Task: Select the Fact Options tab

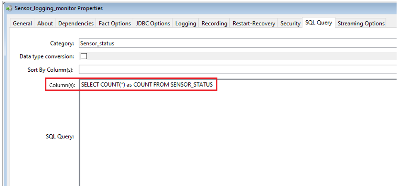Action: pyautogui.click(x=115, y=24)
